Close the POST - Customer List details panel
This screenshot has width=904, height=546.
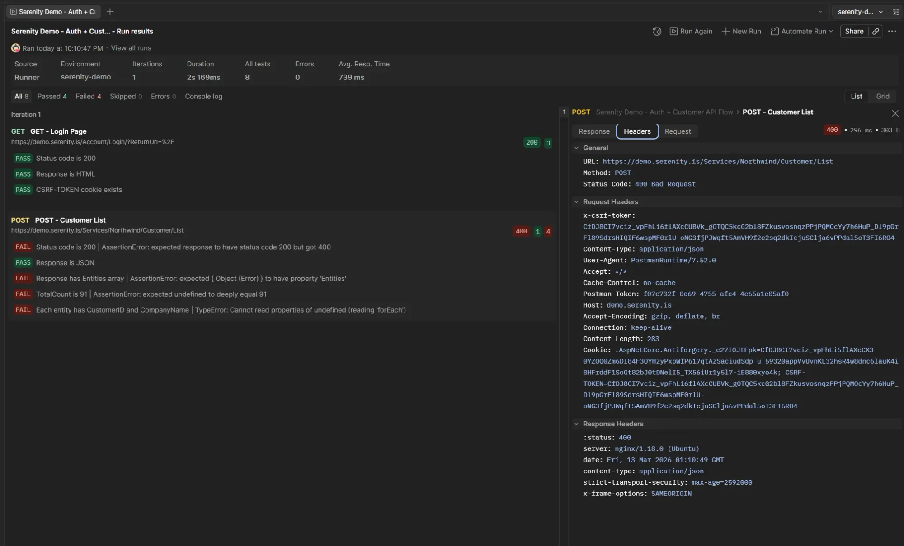point(895,113)
